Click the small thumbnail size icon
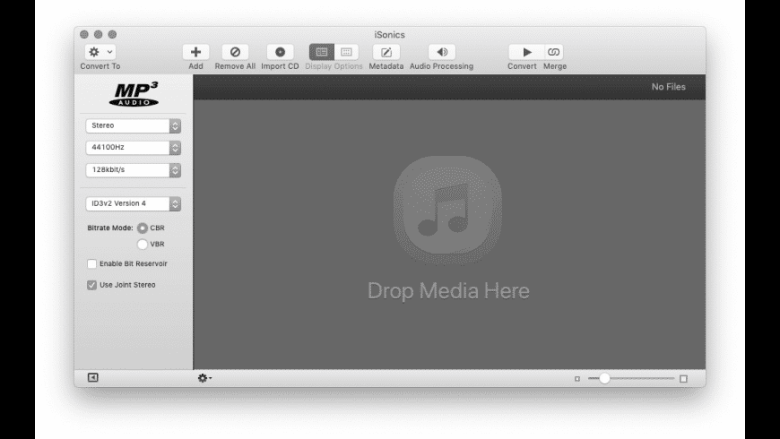The height and width of the screenshot is (439, 780). tap(577, 379)
